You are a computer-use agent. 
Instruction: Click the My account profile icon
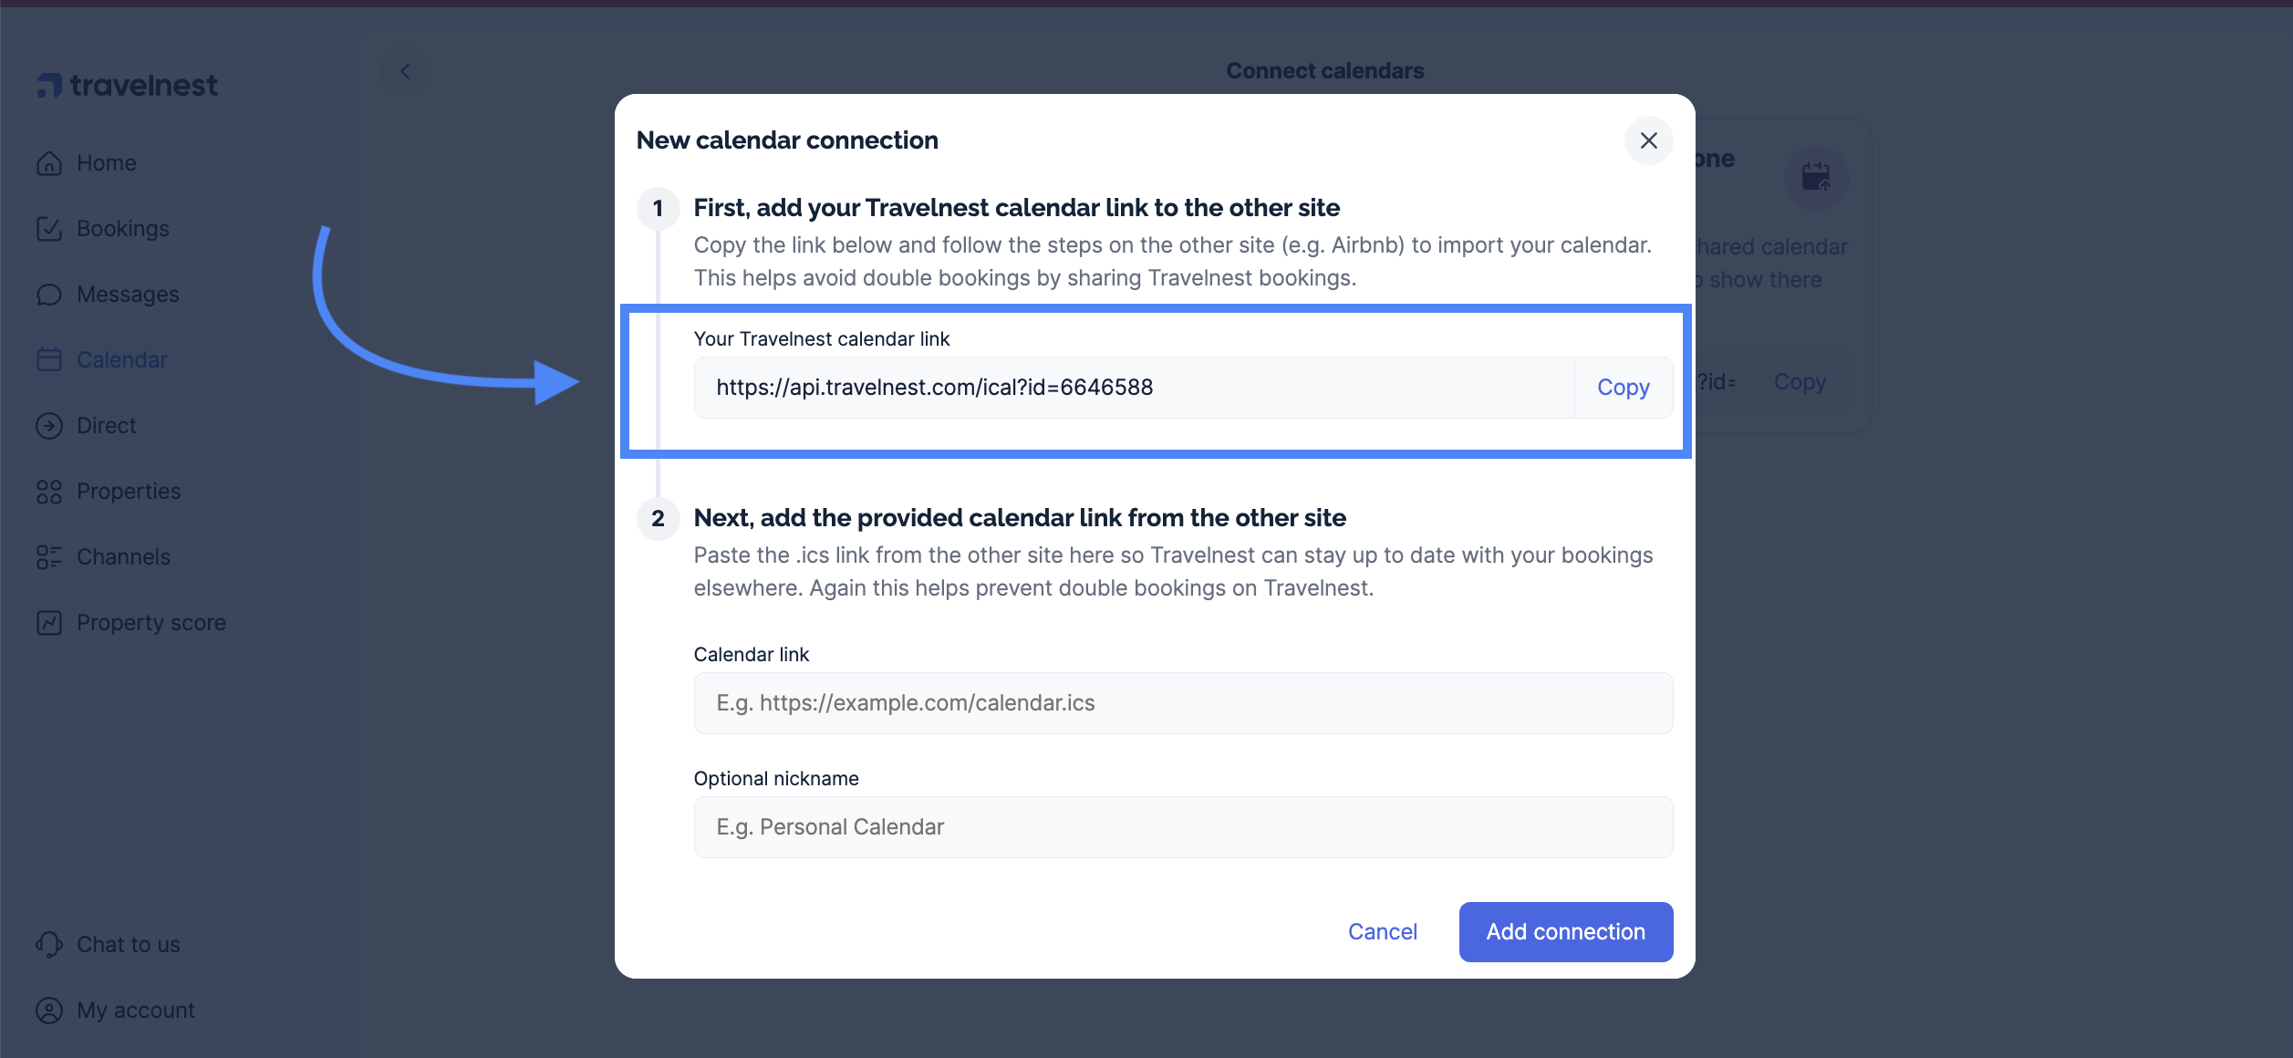pos(49,1011)
